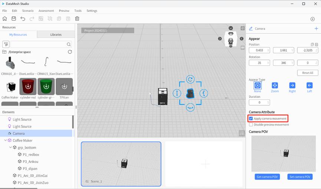Collapse the grp_bottom group in Elements
Screen dimensions: 321x189
coord(10,147)
